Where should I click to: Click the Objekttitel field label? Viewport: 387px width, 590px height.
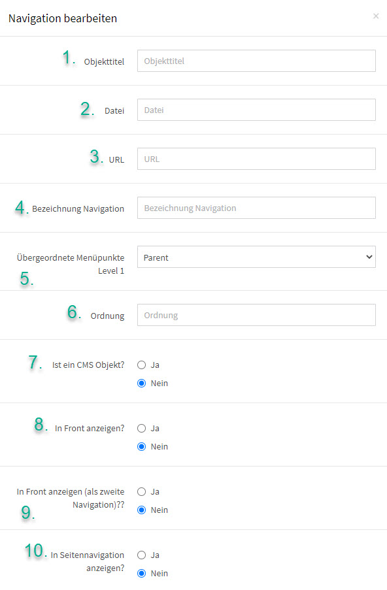pos(104,61)
